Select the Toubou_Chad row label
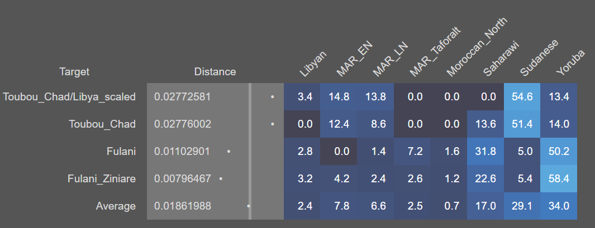This screenshot has height=228, width=595. point(102,124)
